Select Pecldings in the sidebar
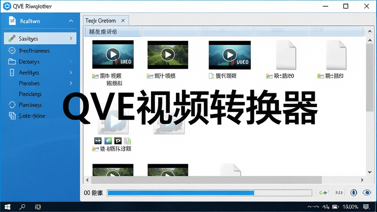Image resolution: width=377 pixels, height=212 pixels. pos(30,94)
